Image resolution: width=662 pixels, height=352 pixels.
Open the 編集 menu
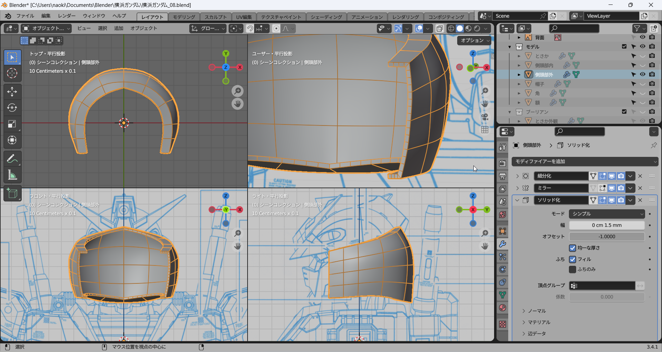click(46, 16)
